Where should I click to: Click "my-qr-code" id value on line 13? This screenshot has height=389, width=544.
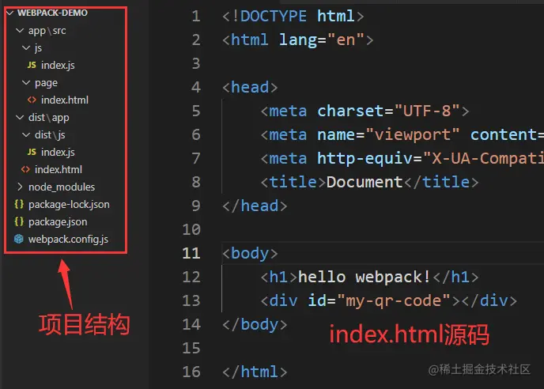coord(393,300)
